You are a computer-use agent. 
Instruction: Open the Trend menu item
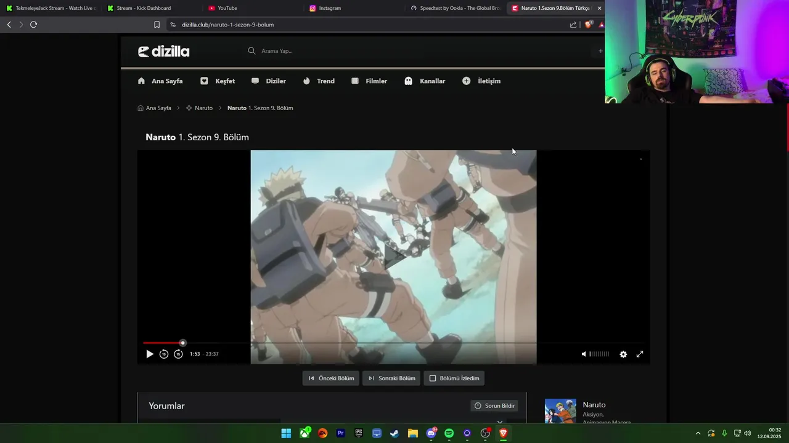point(319,81)
